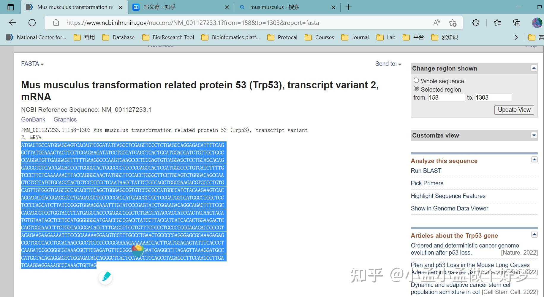Open the Bio Research Tool bookmarks folder
Viewport: 544px width, 297px height.
(168, 37)
